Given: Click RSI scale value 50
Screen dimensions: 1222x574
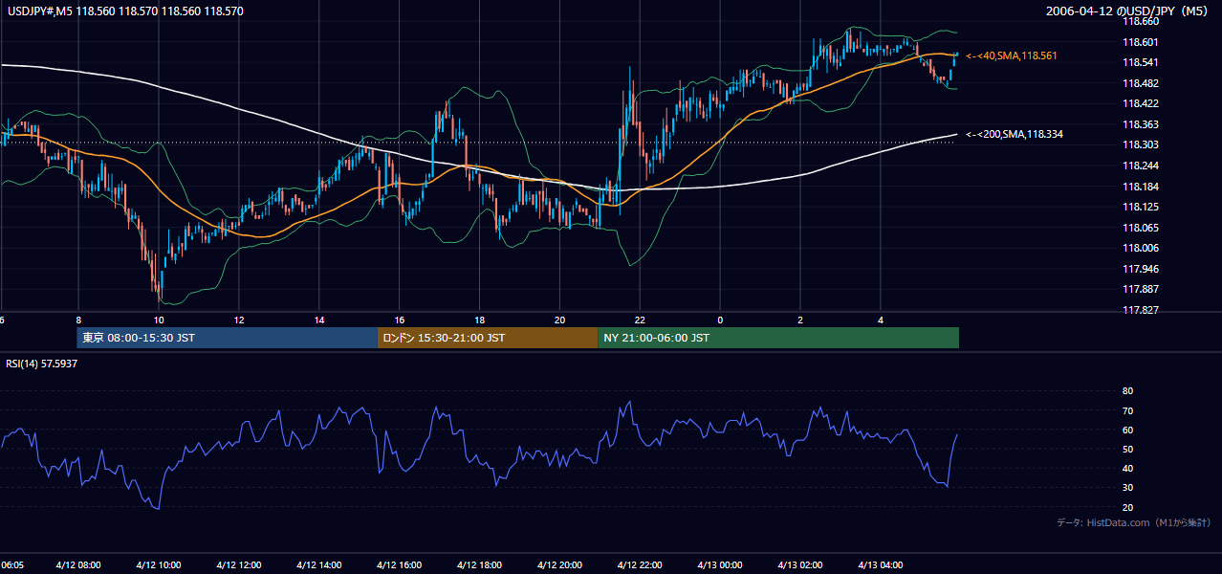Looking at the screenshot, I should click(x=1127, y=449).
